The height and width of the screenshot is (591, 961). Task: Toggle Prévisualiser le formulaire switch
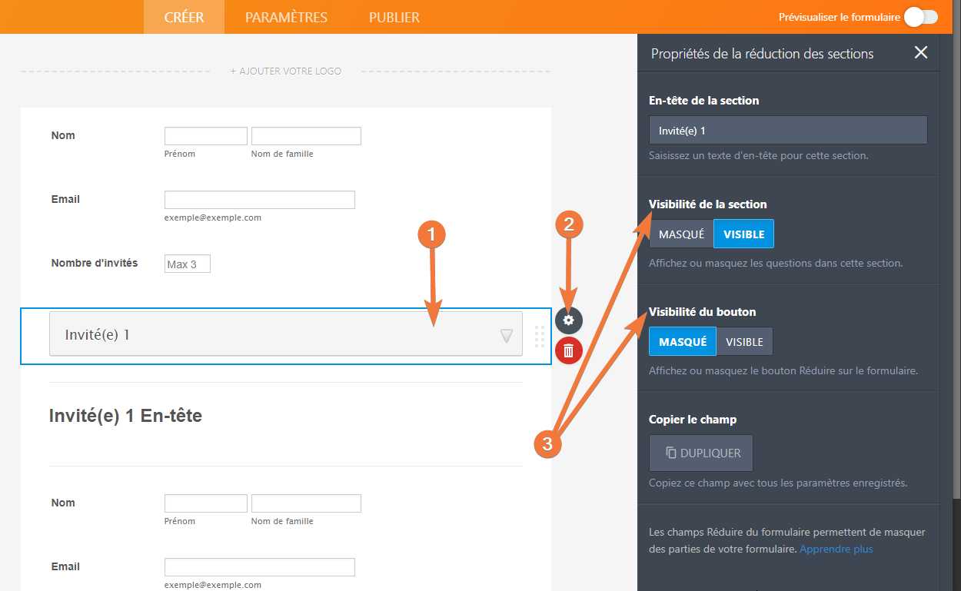pyautogui.click(x=920, y=17)
